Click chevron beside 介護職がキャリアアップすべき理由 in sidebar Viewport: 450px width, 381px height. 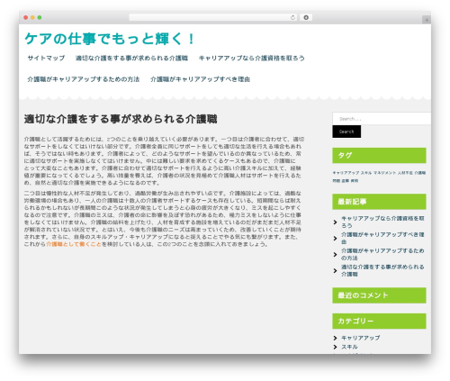pos(336,239)
